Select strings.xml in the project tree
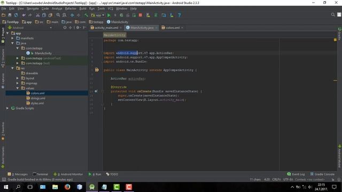Screen dimensions: 342x192 pyautogui.click(x=38, y=98)
